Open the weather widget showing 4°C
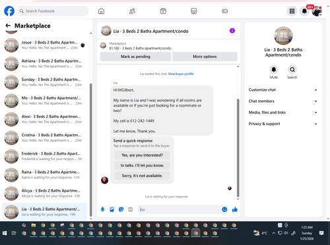This screenshot has height=245, width=330. point(260,233)
